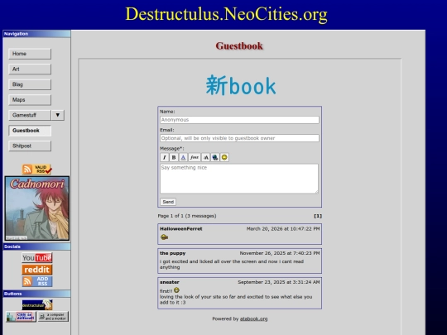Viewport: 447px width, 335px height.
Task: Click the 新book guestbook logo
Action: 241,85
